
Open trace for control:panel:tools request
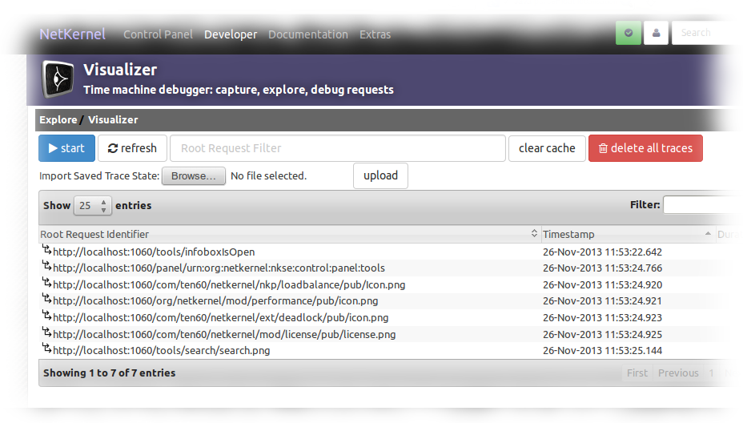tap(219, 268)
